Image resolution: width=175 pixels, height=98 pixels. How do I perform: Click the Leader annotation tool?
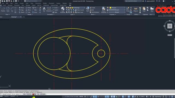[x=55, y=10]
